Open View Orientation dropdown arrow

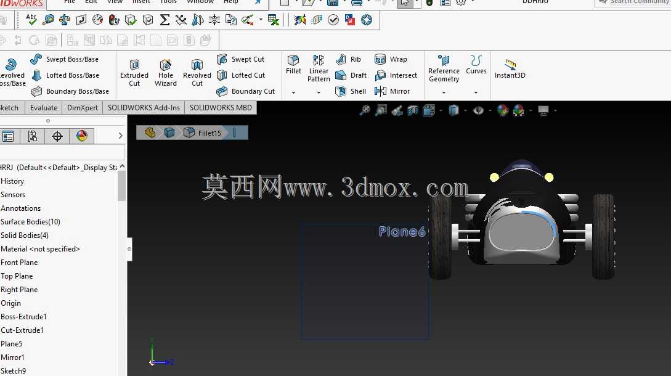click(441, 110)
